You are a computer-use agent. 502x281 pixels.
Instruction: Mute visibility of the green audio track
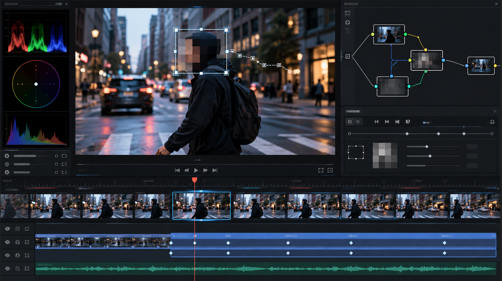tap(7, 269)
